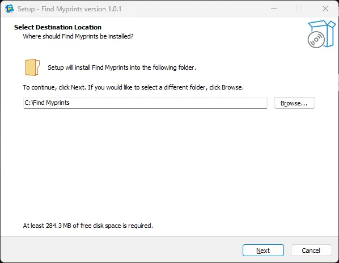Click the 284.3 MB disk space requirement text

pos(88,226)
